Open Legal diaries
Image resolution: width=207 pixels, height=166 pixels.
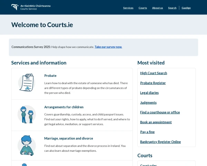[x=149, y=93]
